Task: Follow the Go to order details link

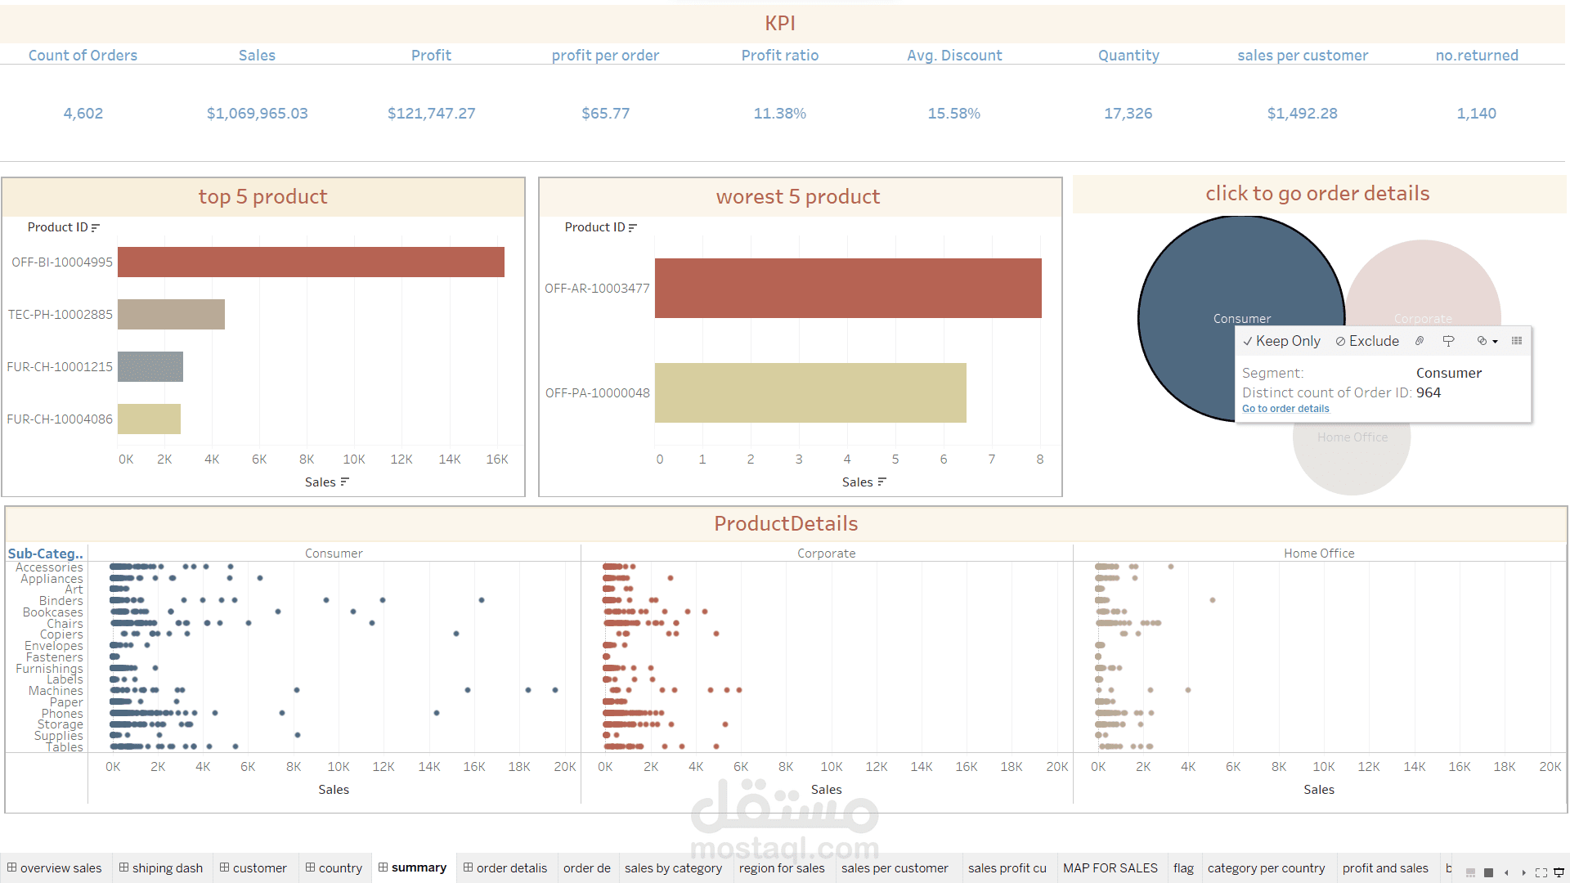Action: [1285, 409]
